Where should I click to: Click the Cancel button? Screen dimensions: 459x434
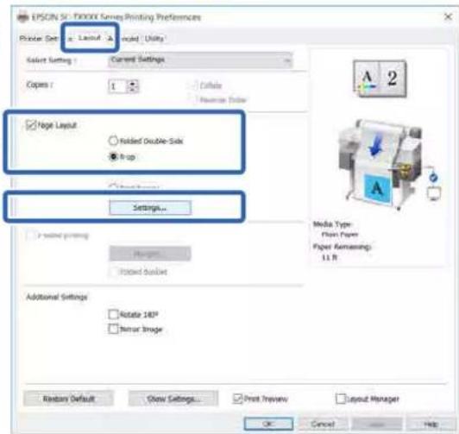coord(323,424)
